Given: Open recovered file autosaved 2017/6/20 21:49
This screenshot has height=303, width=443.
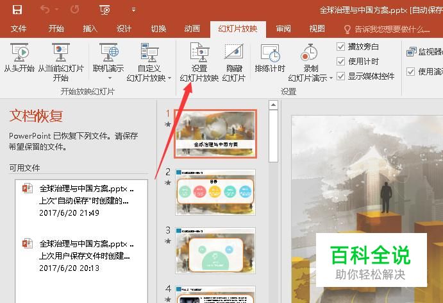Looking at the screenshot, I should [81, 200].
